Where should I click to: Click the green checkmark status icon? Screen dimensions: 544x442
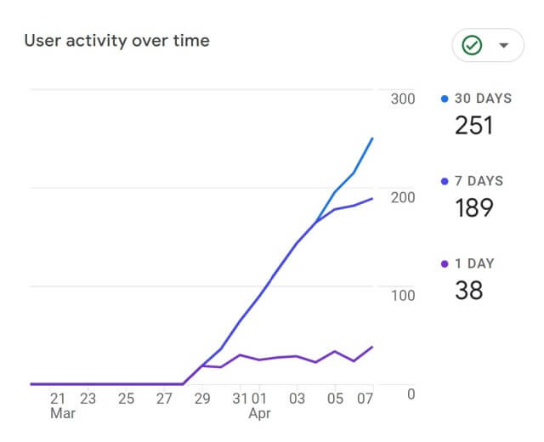472,45
